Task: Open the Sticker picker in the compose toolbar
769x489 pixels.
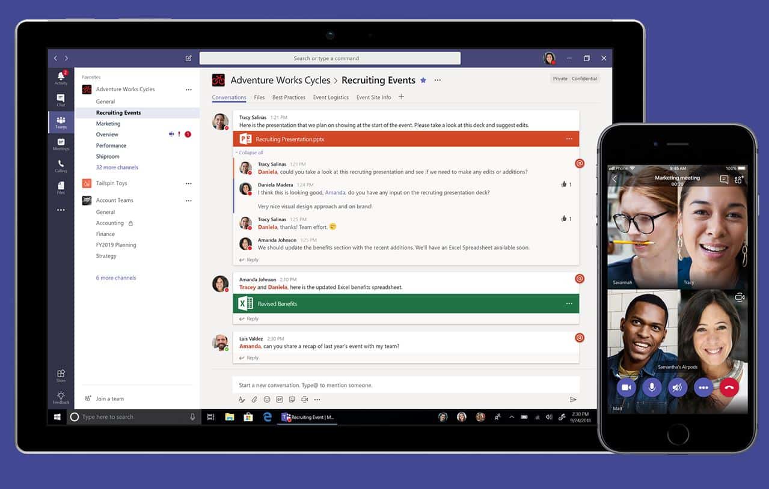Action: click(292, 399)
